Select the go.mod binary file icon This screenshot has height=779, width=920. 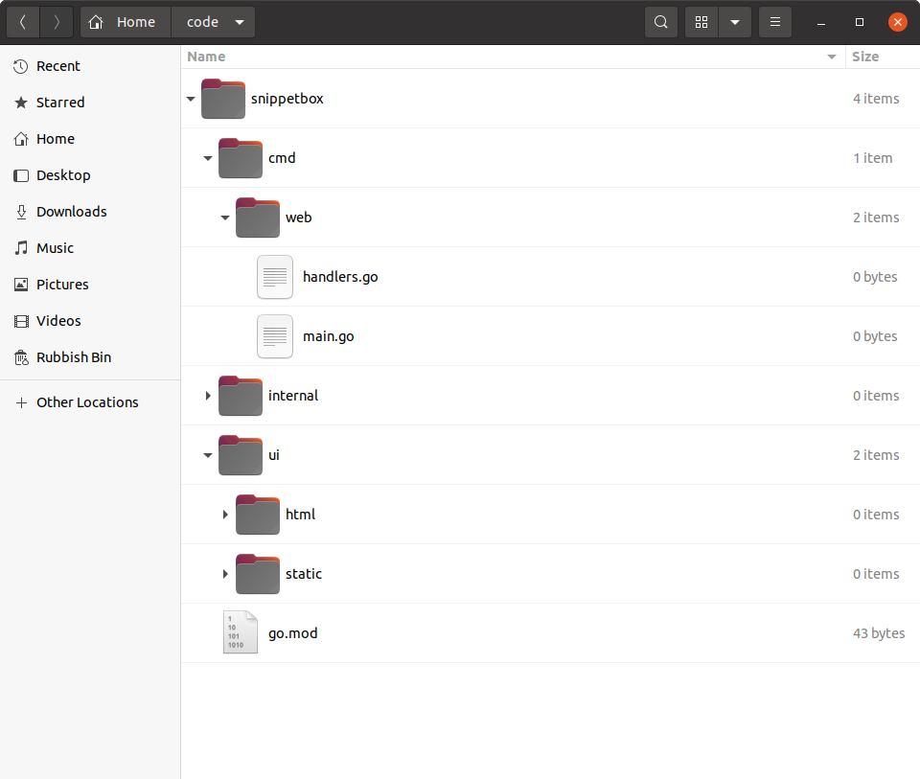(240, 632)
